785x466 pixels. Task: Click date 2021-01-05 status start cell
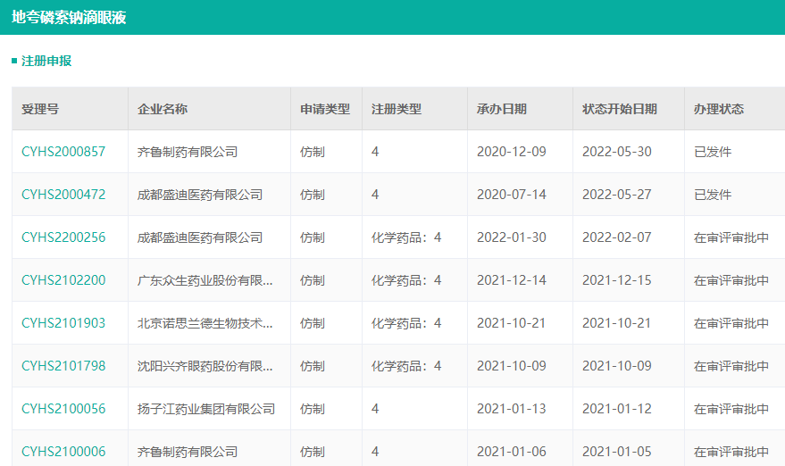(x=617, y=452)
